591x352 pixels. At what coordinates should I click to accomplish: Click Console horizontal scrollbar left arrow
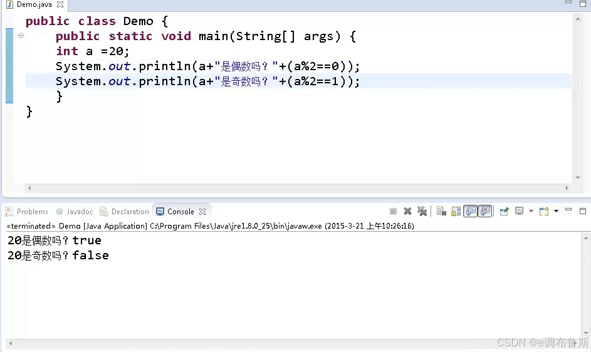coord(11,343)
